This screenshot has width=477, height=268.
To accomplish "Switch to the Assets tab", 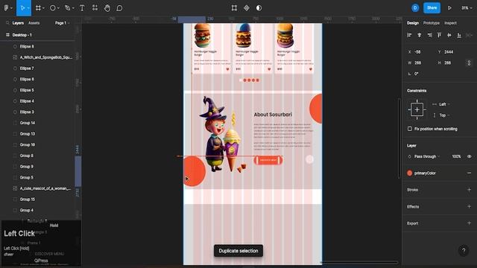I will (x=34, y=23).
